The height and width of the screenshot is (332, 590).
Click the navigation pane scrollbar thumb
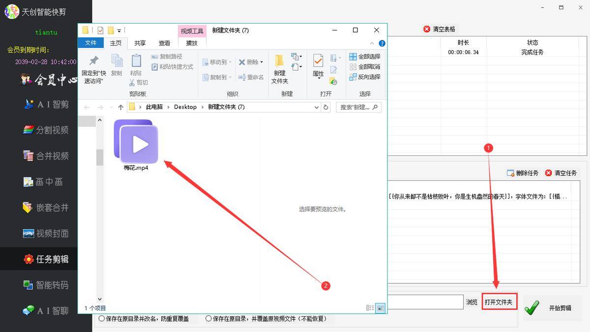pos(100,157)
